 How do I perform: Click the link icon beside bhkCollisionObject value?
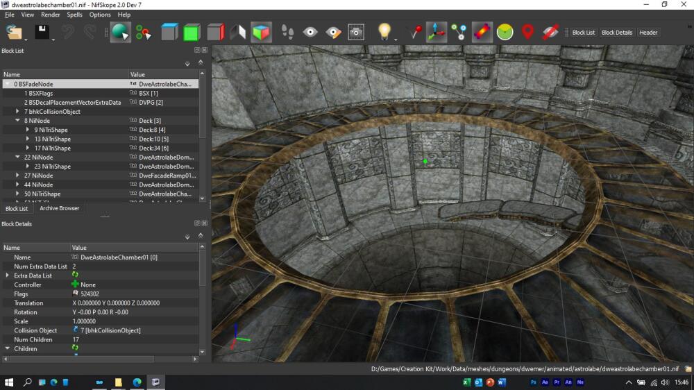[75, 330]
